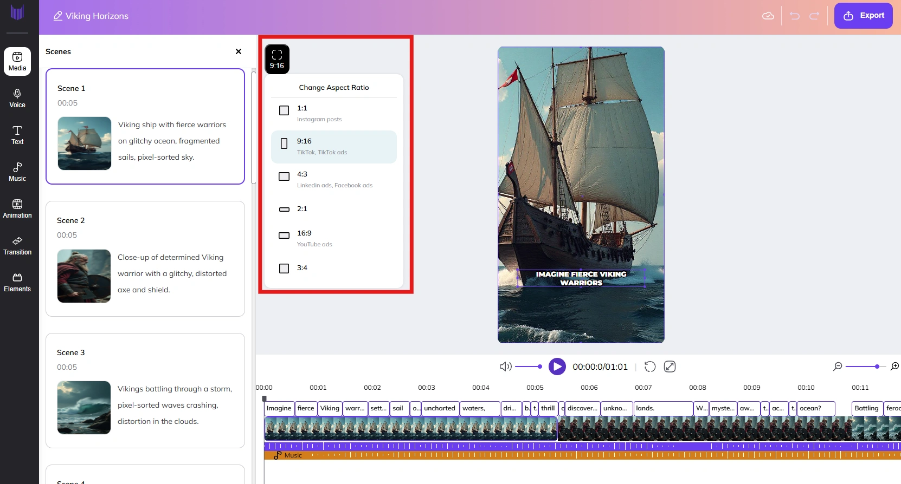Click the Export button
This screenshot has width=901, height=484.
click(x=864, y=16)
